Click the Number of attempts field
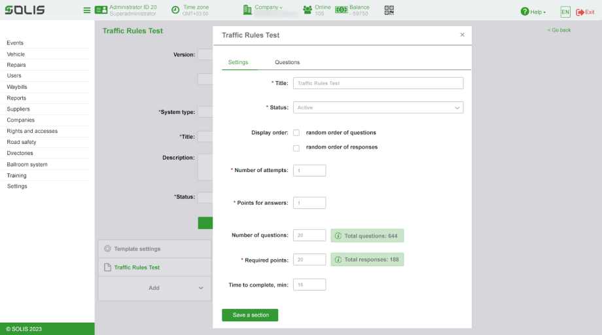 310,170
